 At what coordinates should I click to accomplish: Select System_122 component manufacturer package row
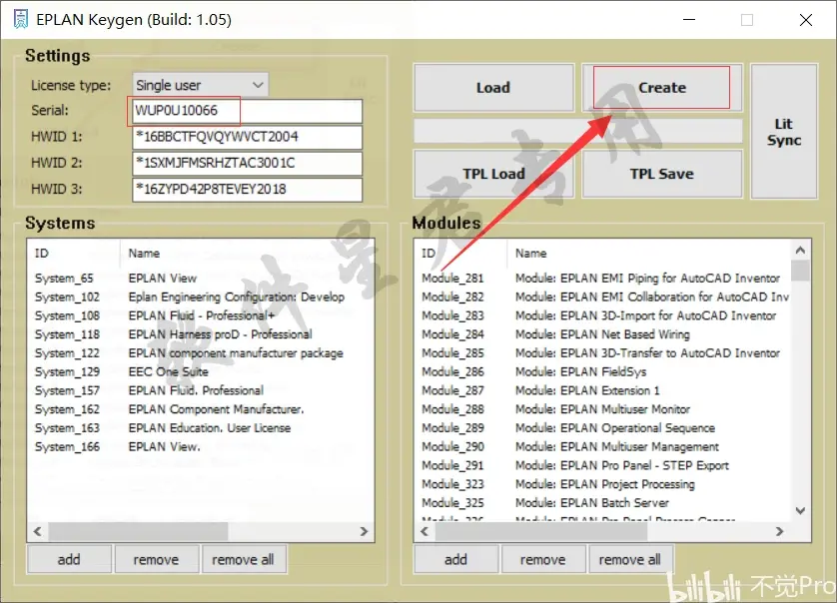[200, 352]
